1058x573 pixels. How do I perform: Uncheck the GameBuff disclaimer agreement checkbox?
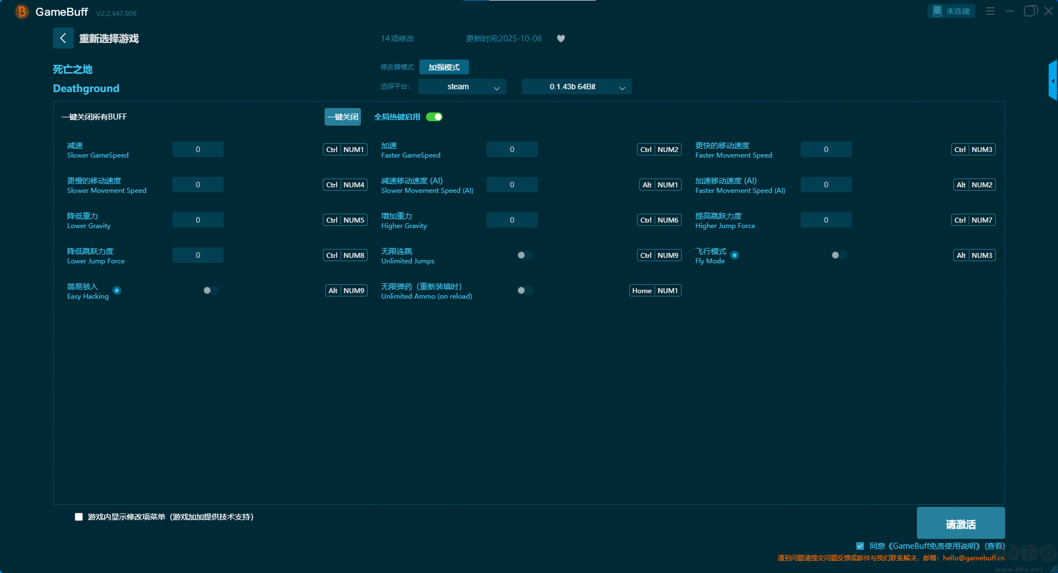point(860,546)
